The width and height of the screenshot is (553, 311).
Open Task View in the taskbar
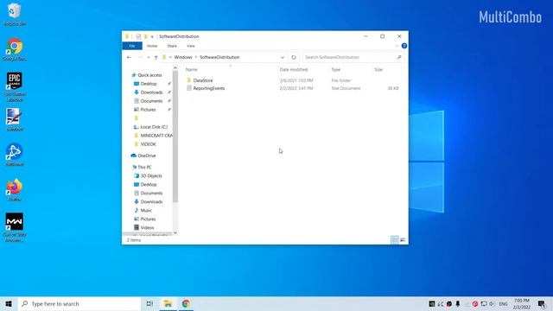point(149,303)
